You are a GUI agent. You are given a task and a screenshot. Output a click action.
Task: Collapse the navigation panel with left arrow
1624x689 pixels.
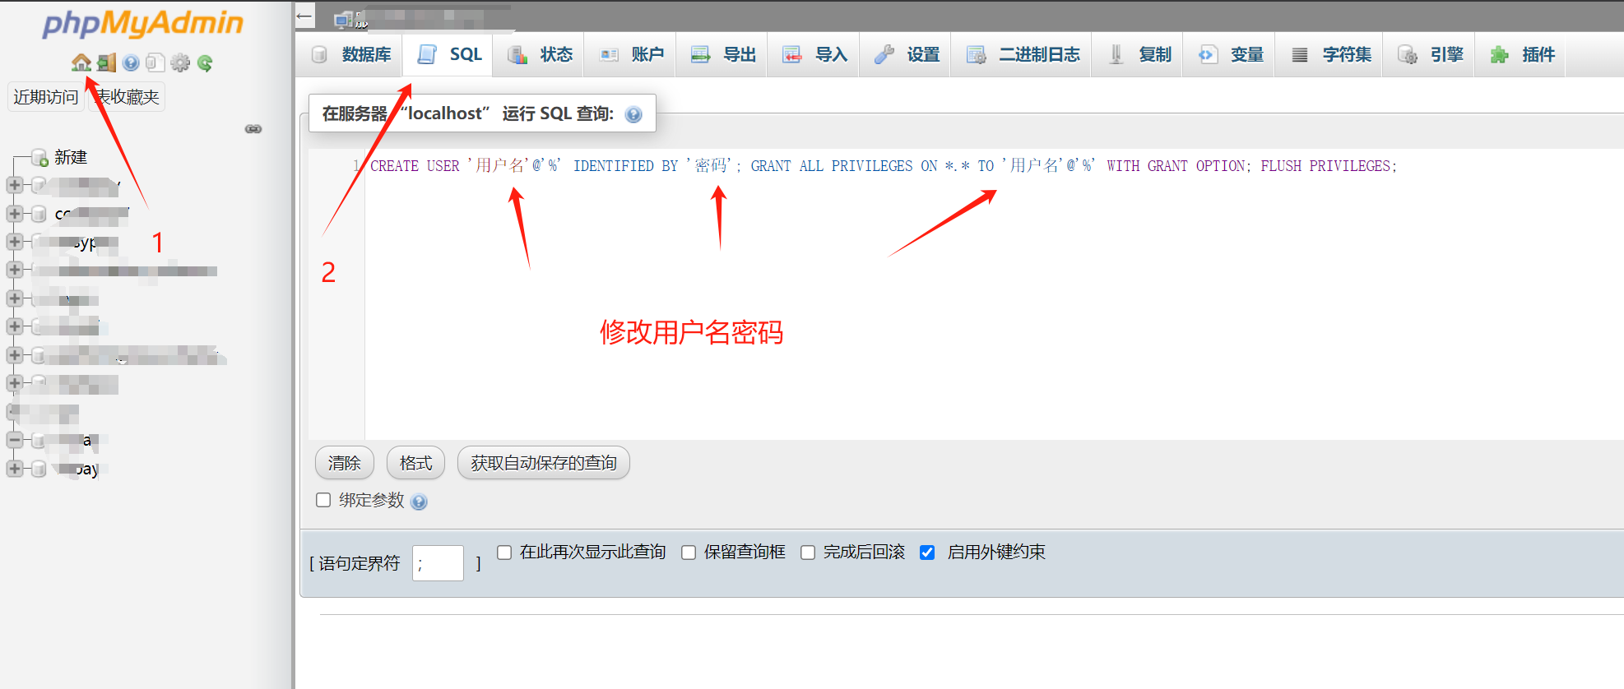click(x=304, y=16)
